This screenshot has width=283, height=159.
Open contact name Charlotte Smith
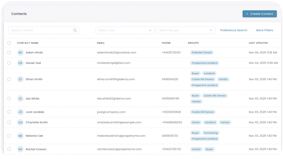pos(37,122)
